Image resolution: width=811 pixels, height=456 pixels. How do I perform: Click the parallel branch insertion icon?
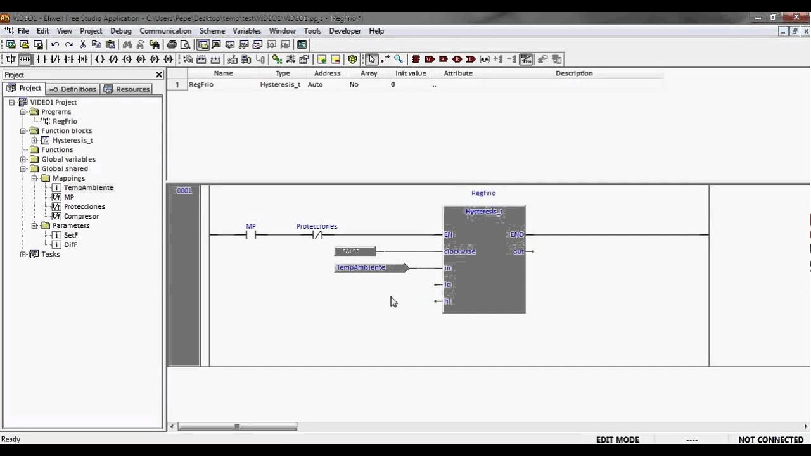click(11, 59)
